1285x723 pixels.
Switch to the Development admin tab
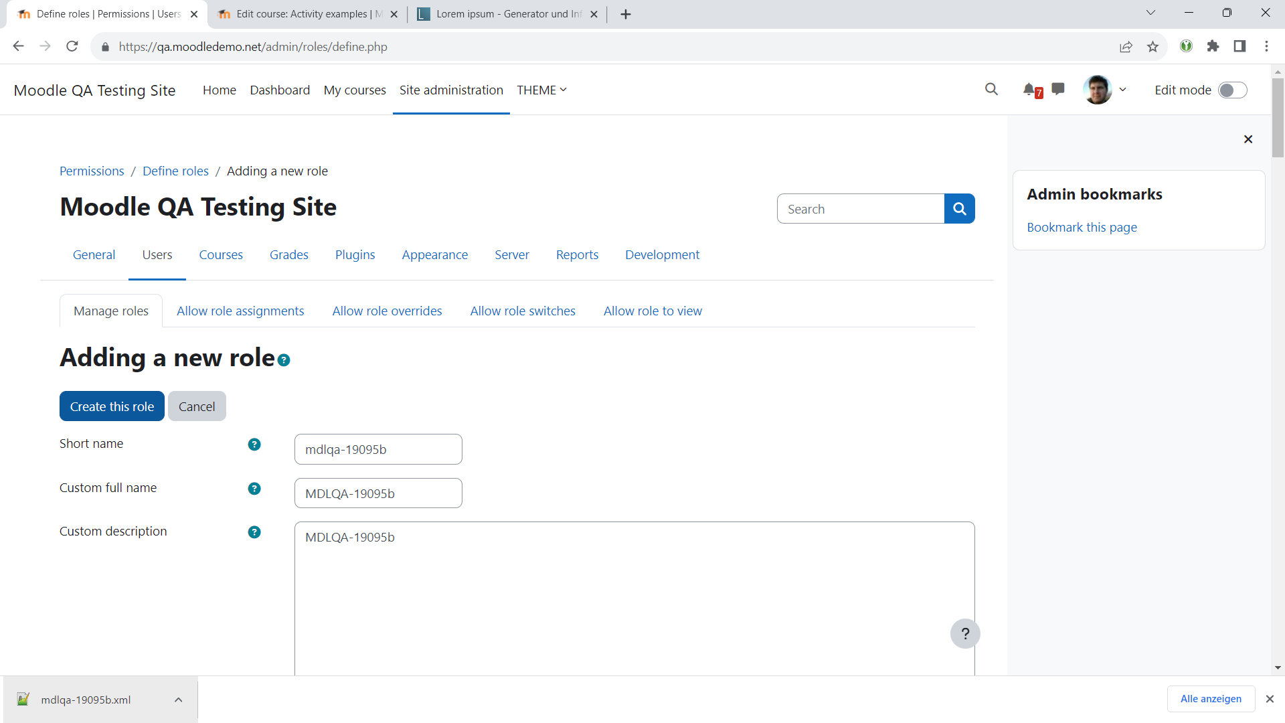[x=663, y=255]
